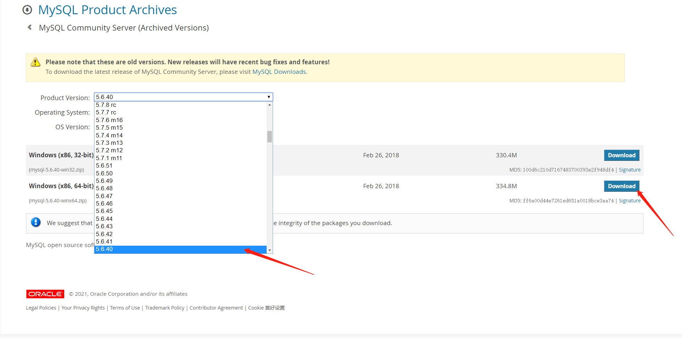Viewport: 682px width, 338px height.
Task: Click the Product Version label
Action: [65, 98]
